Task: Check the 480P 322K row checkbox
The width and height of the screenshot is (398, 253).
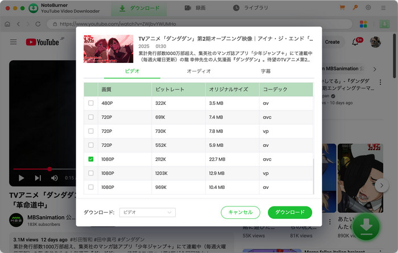Action: (90, 103)
